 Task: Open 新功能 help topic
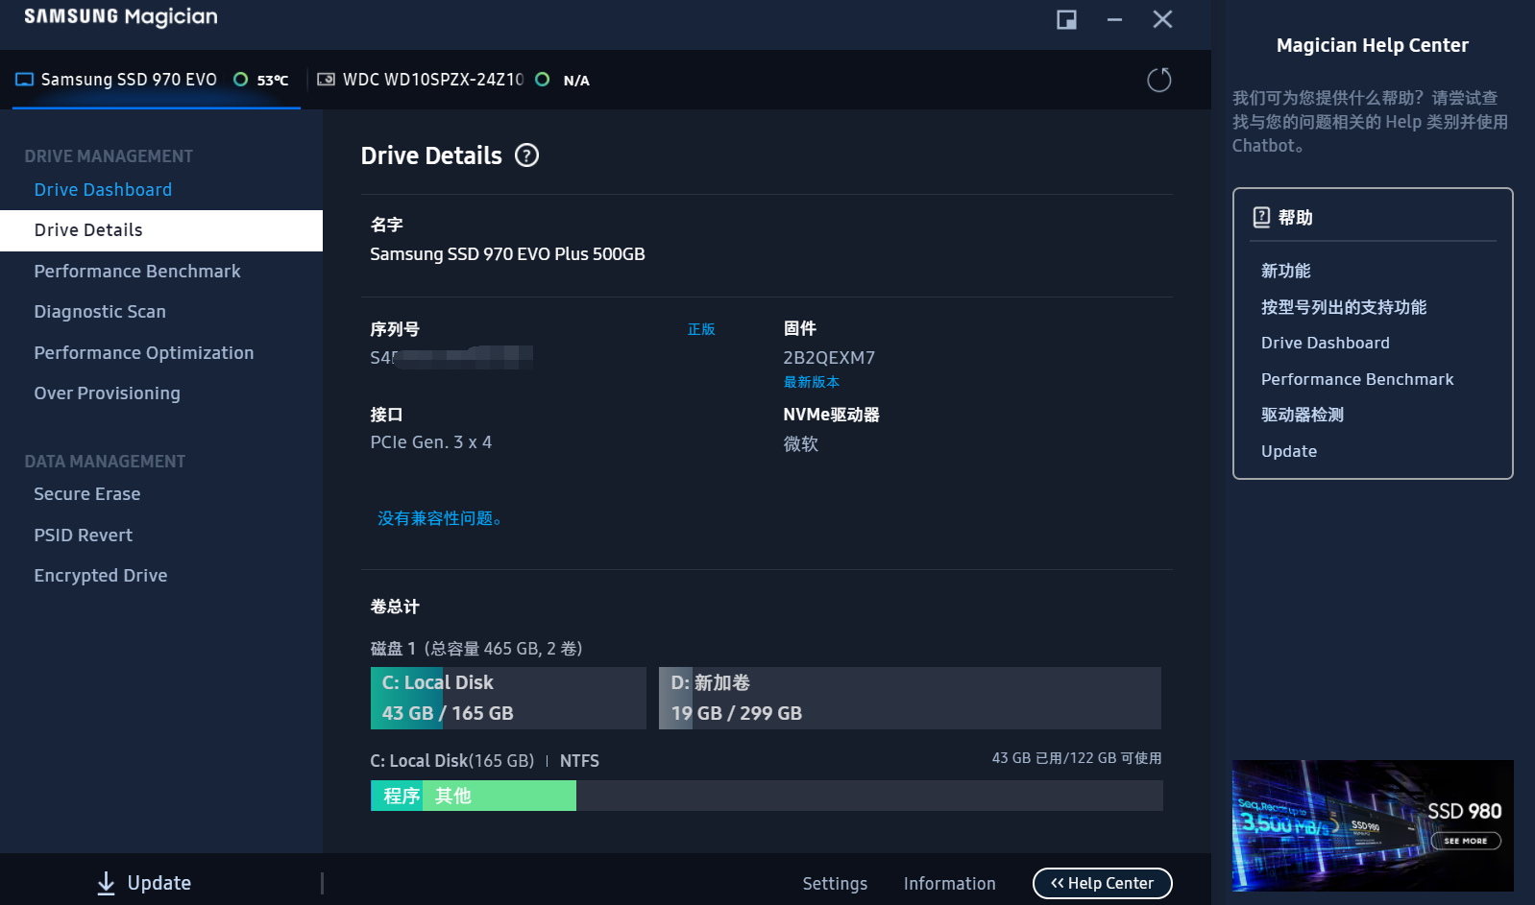tap(1286, 271)
